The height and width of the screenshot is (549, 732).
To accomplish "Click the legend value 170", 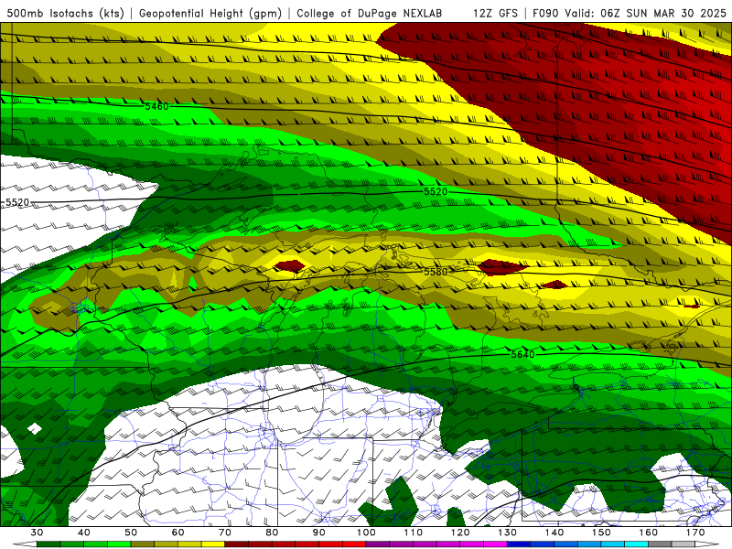I will [695, 533].
